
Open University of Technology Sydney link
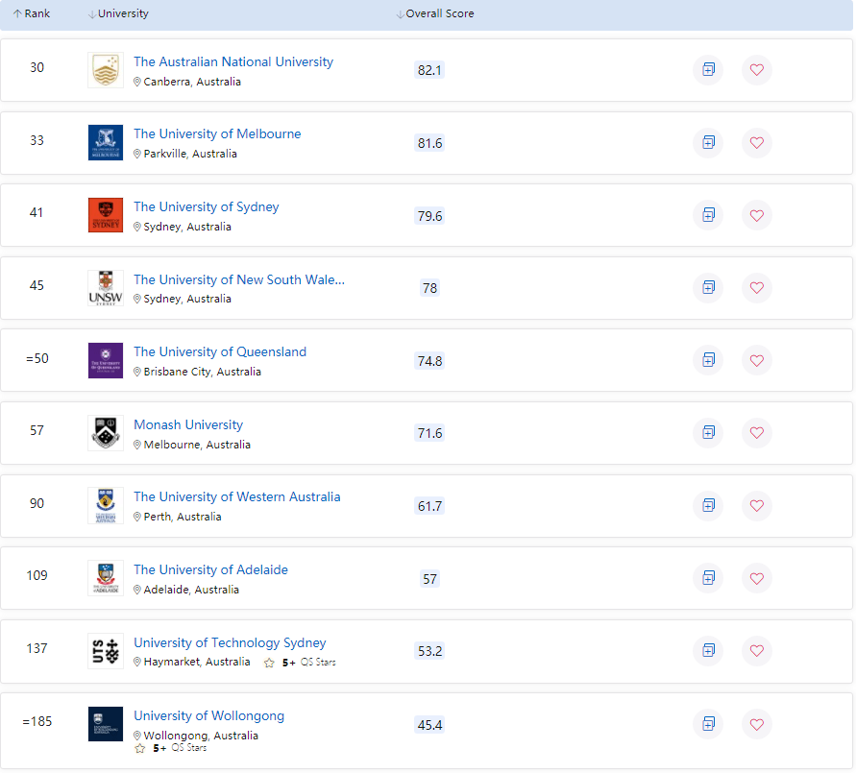230,642
